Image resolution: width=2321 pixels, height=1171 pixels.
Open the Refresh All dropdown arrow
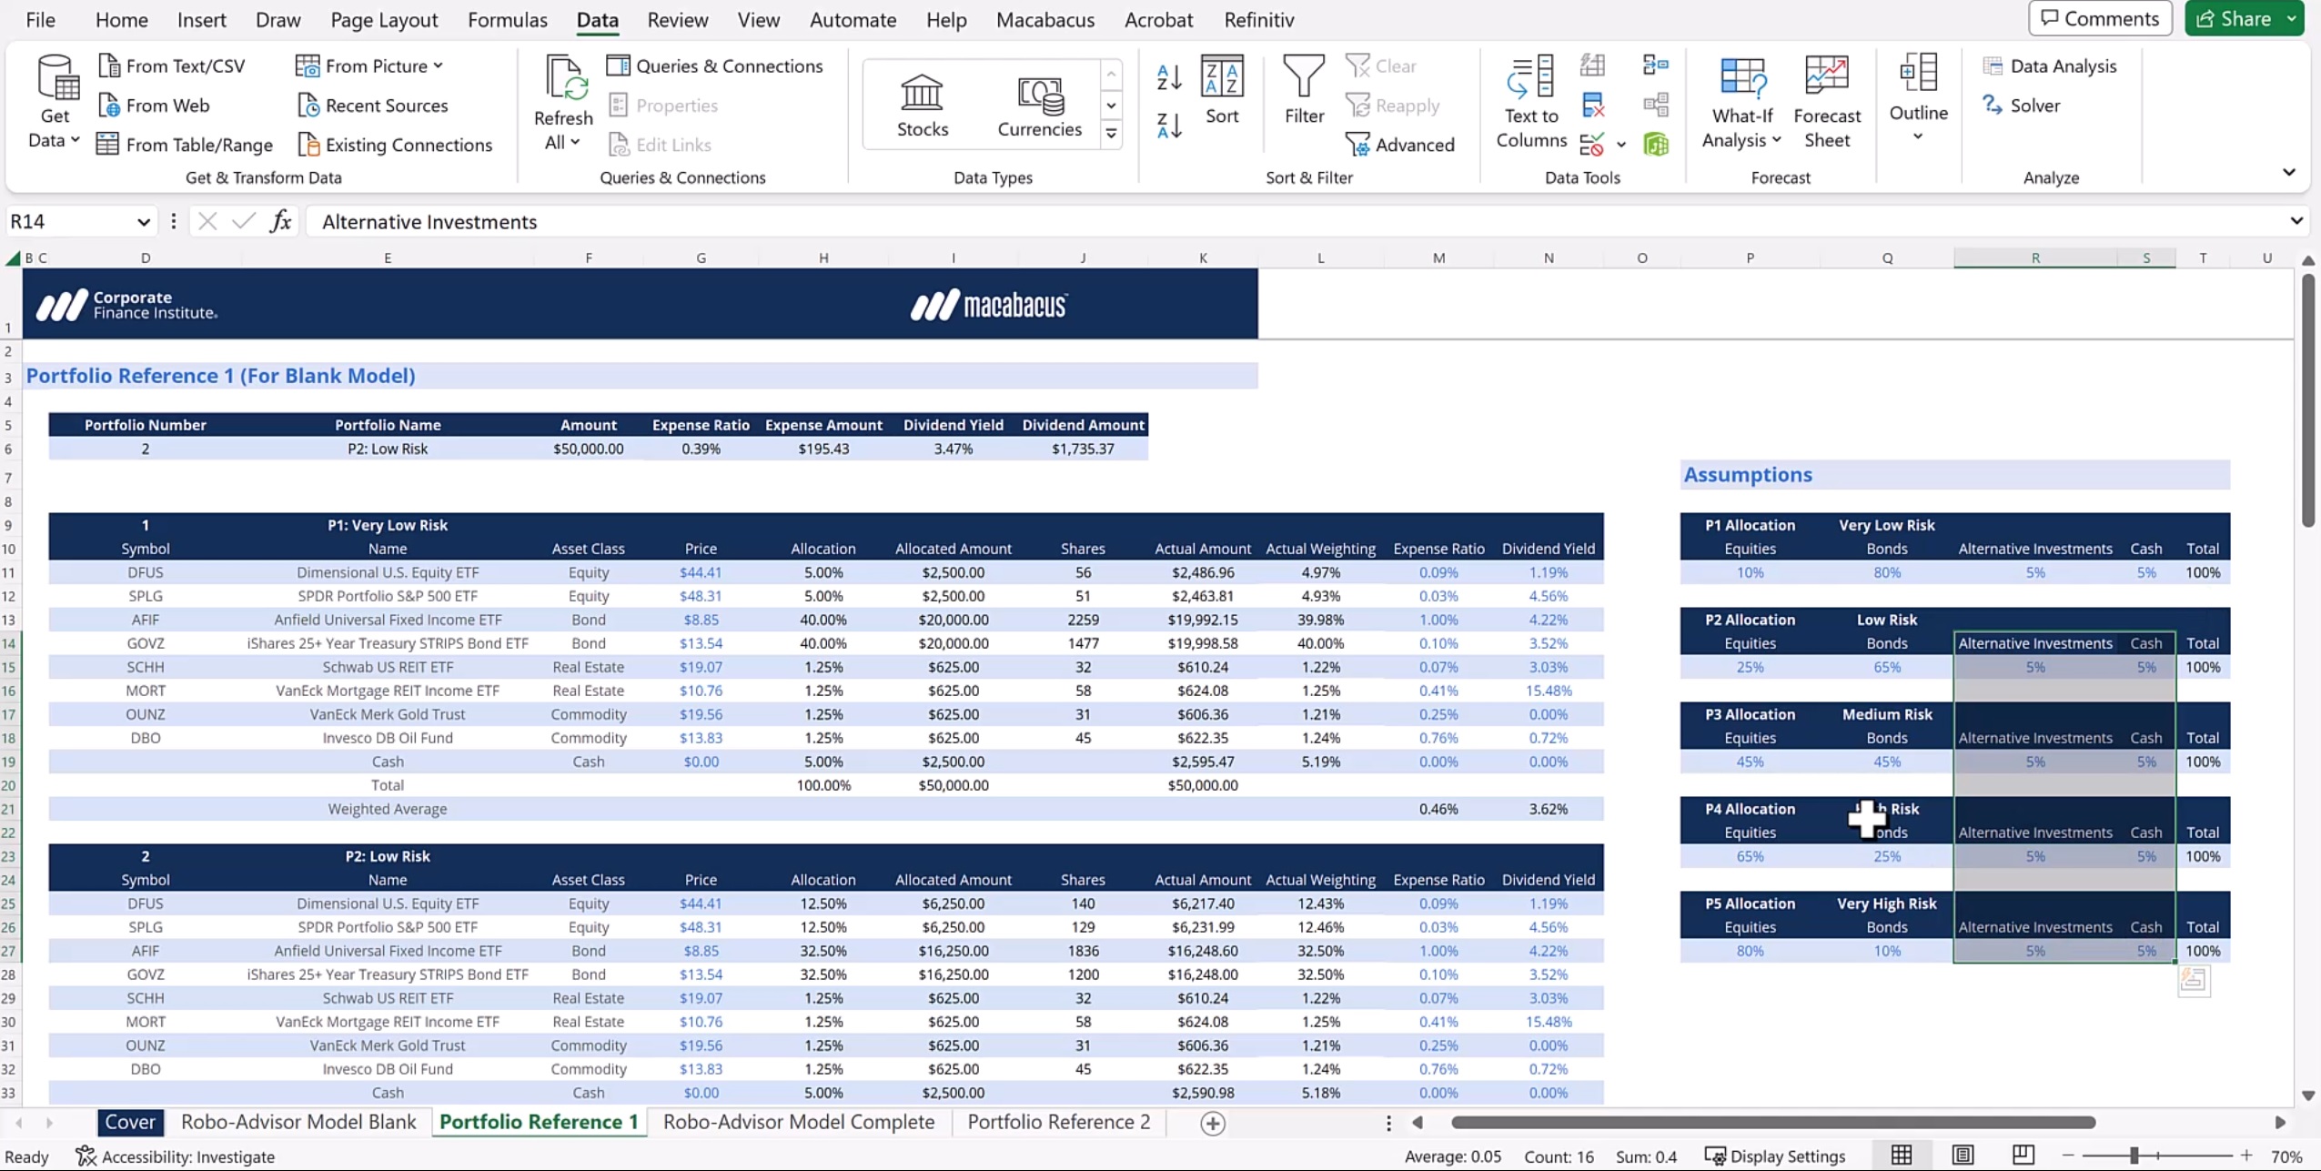coord(574,142)
